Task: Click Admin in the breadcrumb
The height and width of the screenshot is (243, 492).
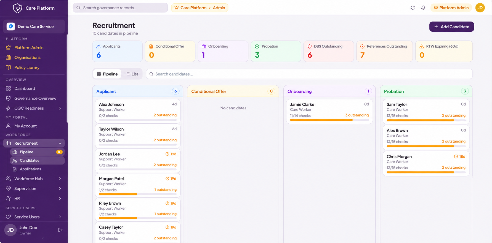Action: click(219, 8)
